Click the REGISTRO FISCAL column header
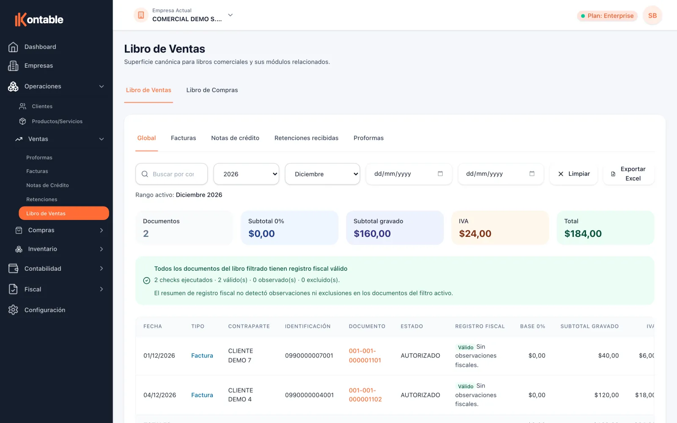 pos(480,327)
